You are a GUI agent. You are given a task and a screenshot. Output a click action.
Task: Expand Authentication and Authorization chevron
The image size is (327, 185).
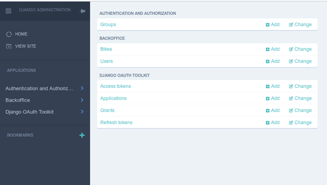82,88
